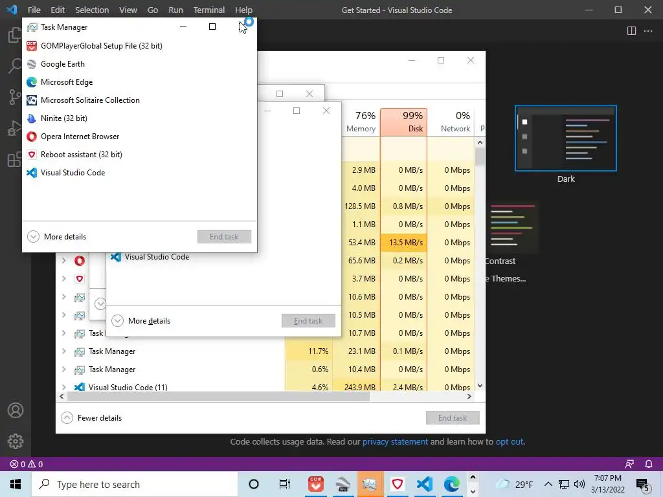663x497 pixels.
Task: Open the File menu in VS Code
Action: (x=34, y=10)
